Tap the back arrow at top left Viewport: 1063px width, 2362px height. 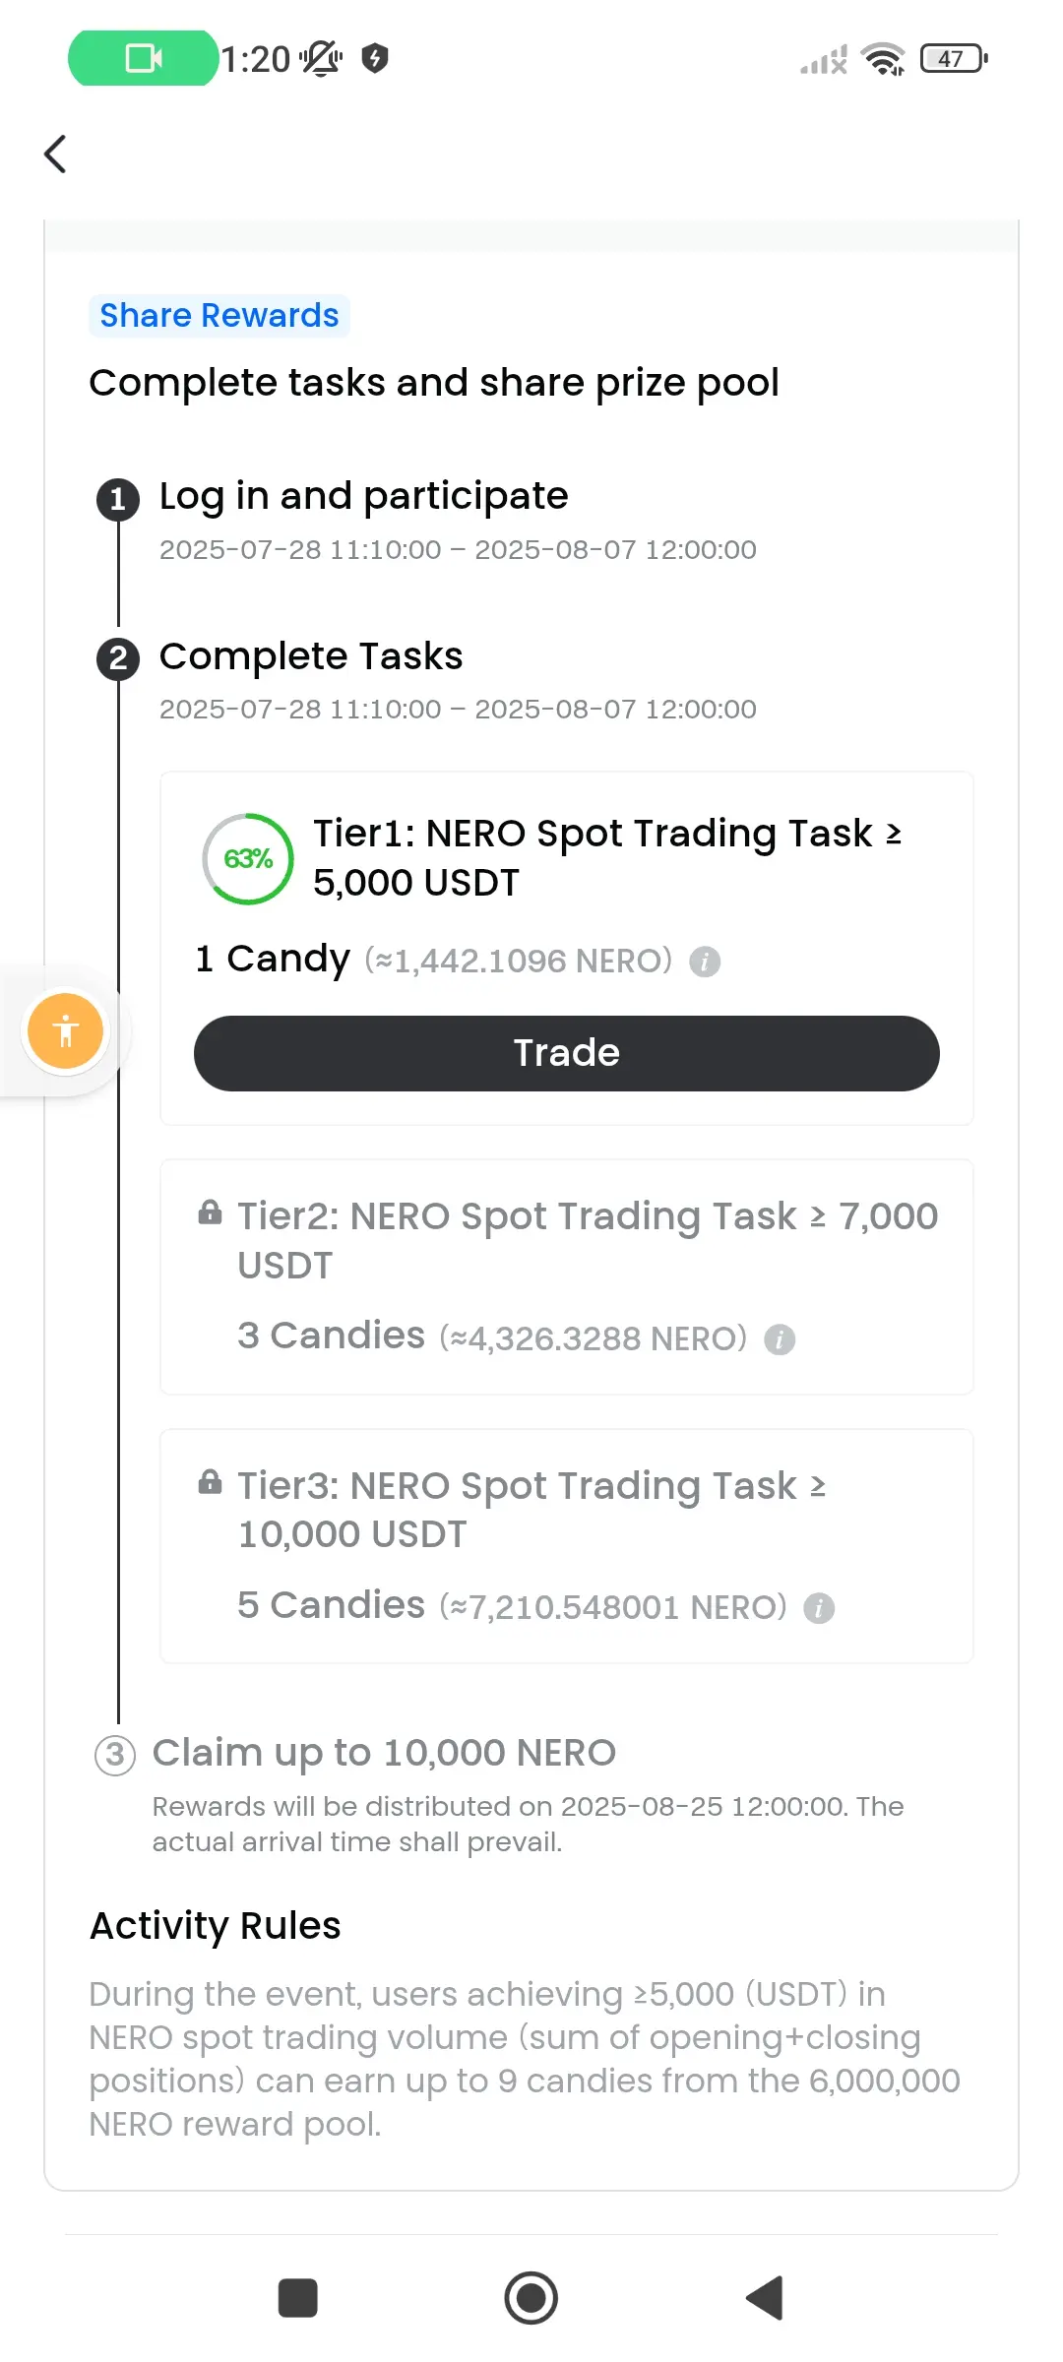[x=56, y=154]
